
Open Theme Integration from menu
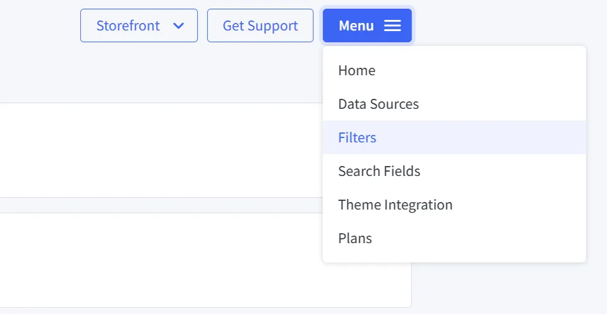[396, 205]
